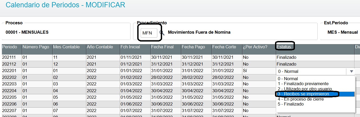Click the Número Pago column header
The image size is (360, 117).
coord(37,49)
